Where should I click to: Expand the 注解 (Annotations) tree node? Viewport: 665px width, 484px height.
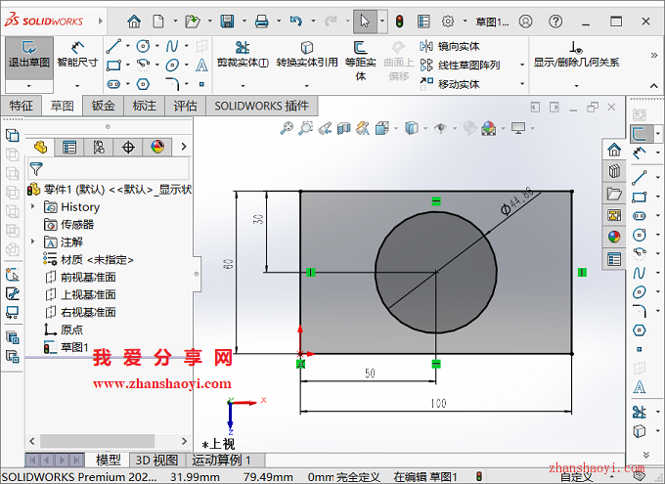pyautogui.click(x=33, y=242)
